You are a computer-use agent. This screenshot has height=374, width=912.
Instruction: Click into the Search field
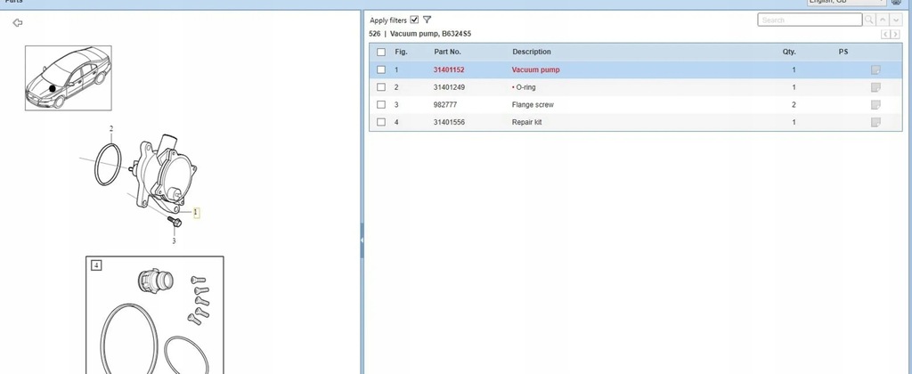(810, 20)
